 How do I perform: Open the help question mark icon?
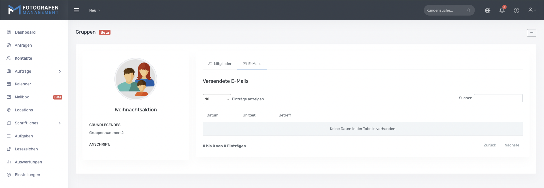tap(517, 10)
